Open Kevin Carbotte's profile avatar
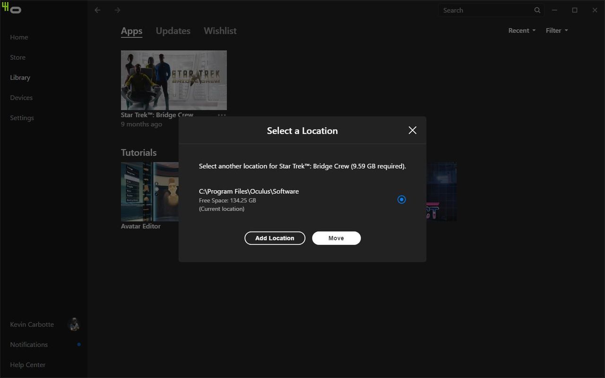 (74, 324)
